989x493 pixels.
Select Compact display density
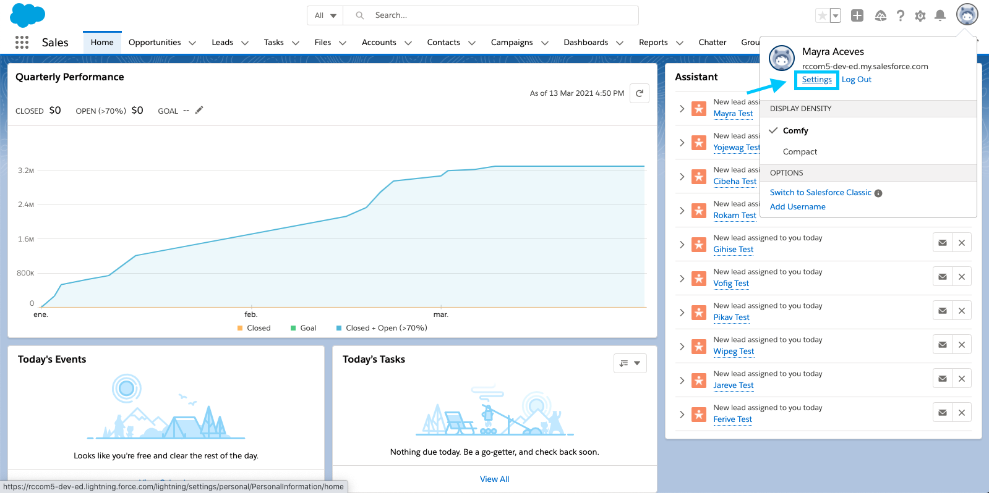click(800, 152)
